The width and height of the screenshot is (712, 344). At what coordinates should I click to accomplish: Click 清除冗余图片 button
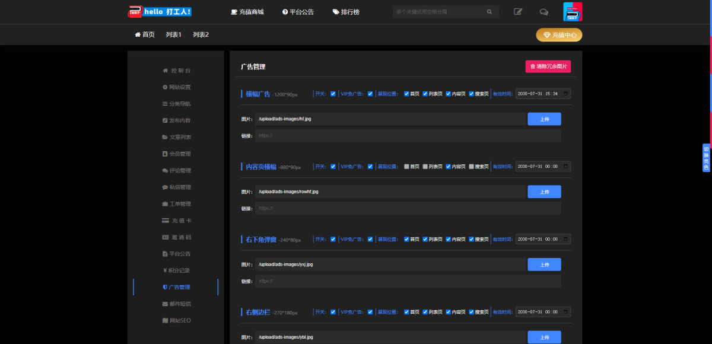point(548,66)
